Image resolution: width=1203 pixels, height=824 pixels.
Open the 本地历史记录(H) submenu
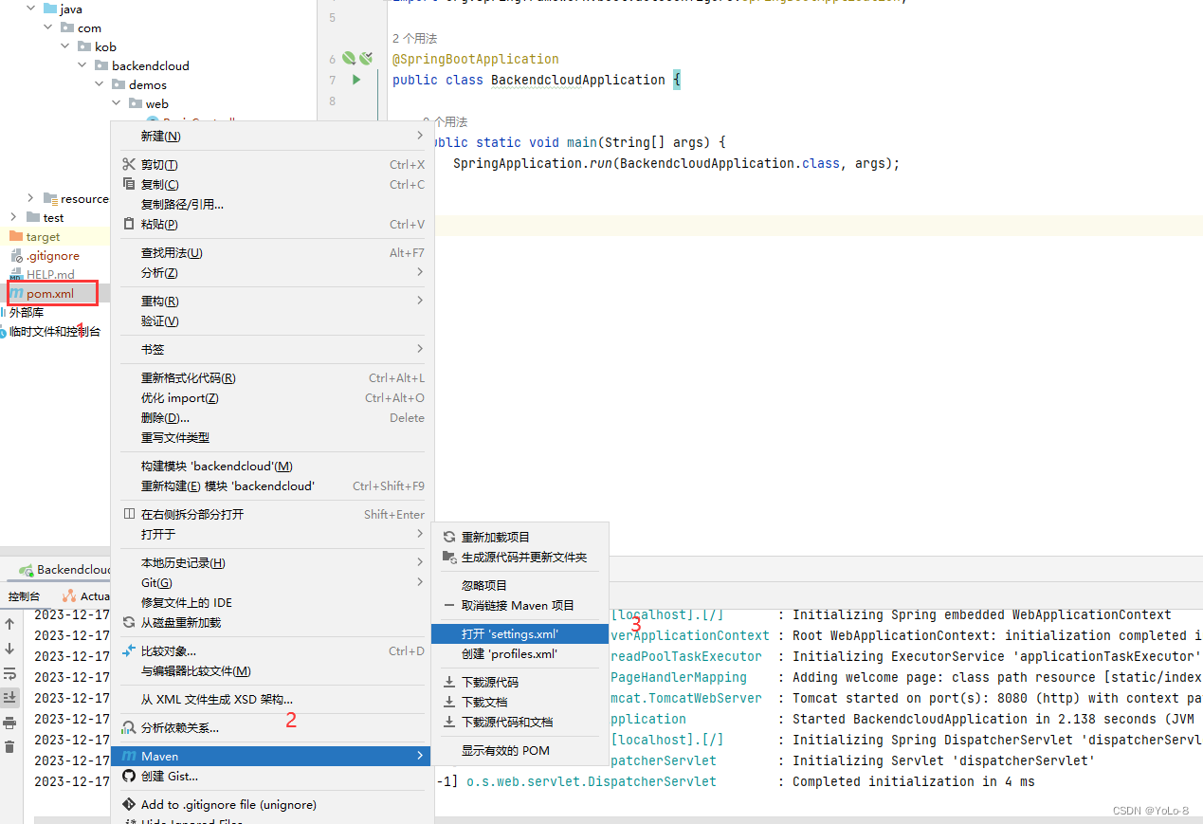[x=272, y=562]
